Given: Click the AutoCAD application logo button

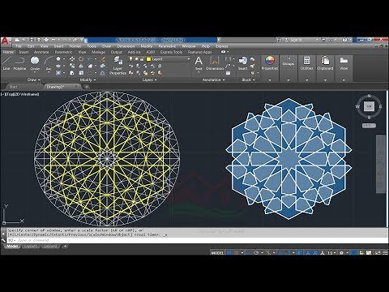Looking at the screenshot, I should (5, 41).
